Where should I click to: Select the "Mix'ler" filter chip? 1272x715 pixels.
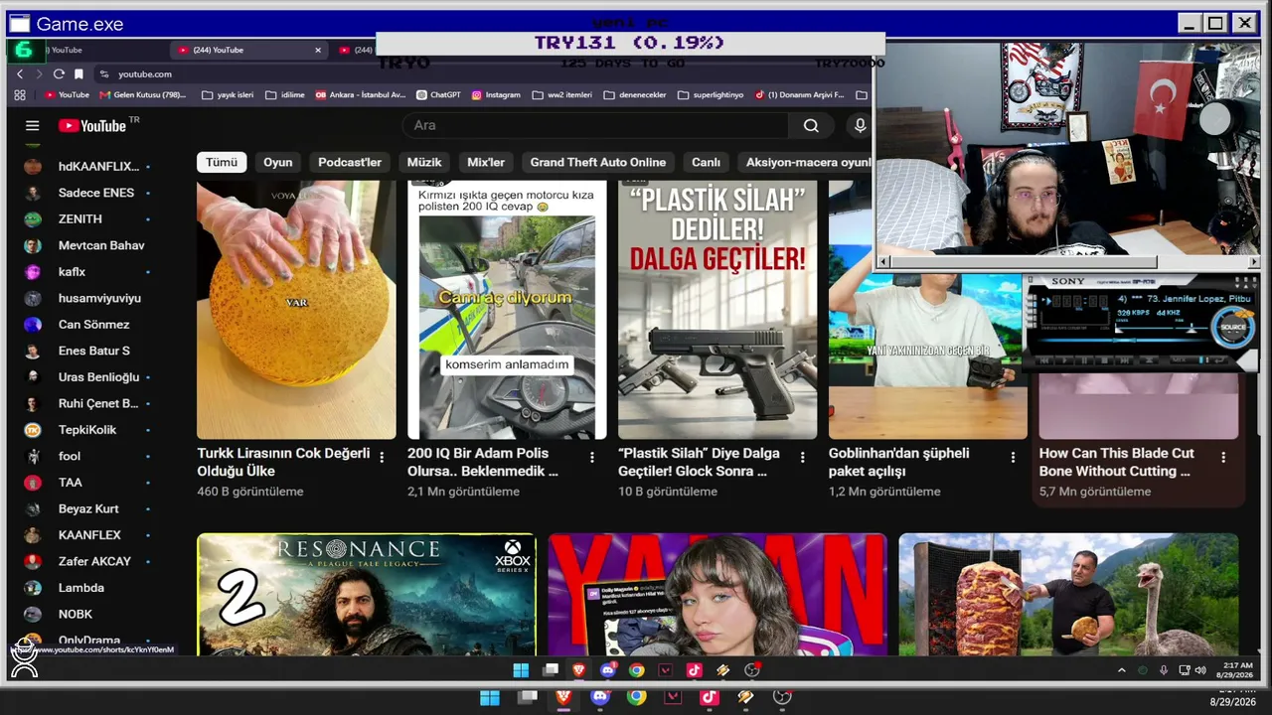click(486, 162)
